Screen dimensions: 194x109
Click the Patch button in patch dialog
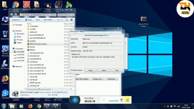click(90, 70)
